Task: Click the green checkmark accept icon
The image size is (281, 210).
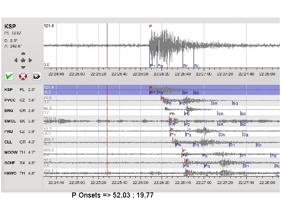Action: click(9, 77)
